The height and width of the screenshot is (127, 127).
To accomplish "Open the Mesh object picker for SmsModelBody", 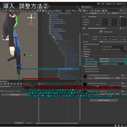I will coord(125,47).
